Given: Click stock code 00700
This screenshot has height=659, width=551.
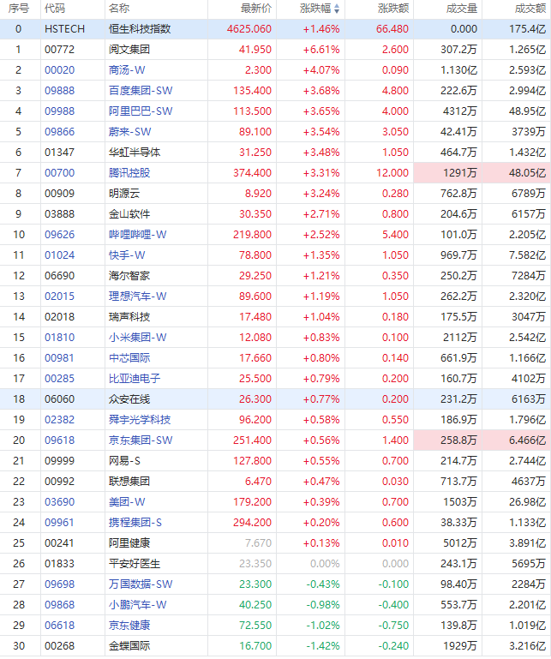Looking at the screenshot, I should click(60, 173).
